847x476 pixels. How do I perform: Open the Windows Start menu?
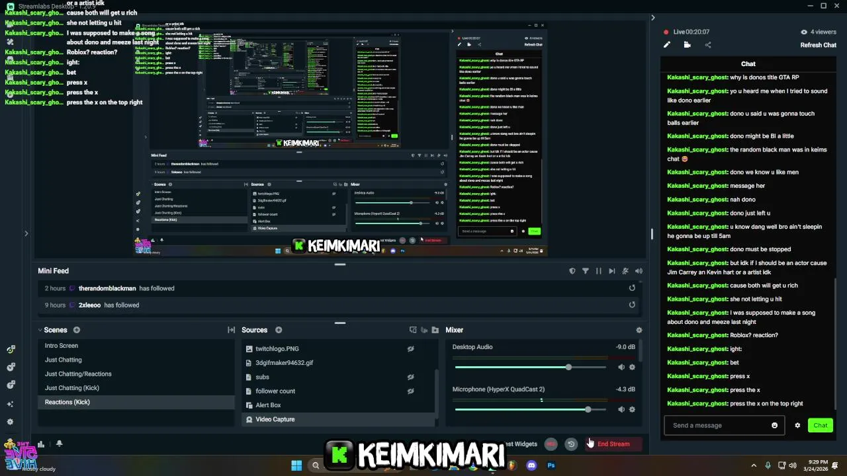[x=296, y=465]
